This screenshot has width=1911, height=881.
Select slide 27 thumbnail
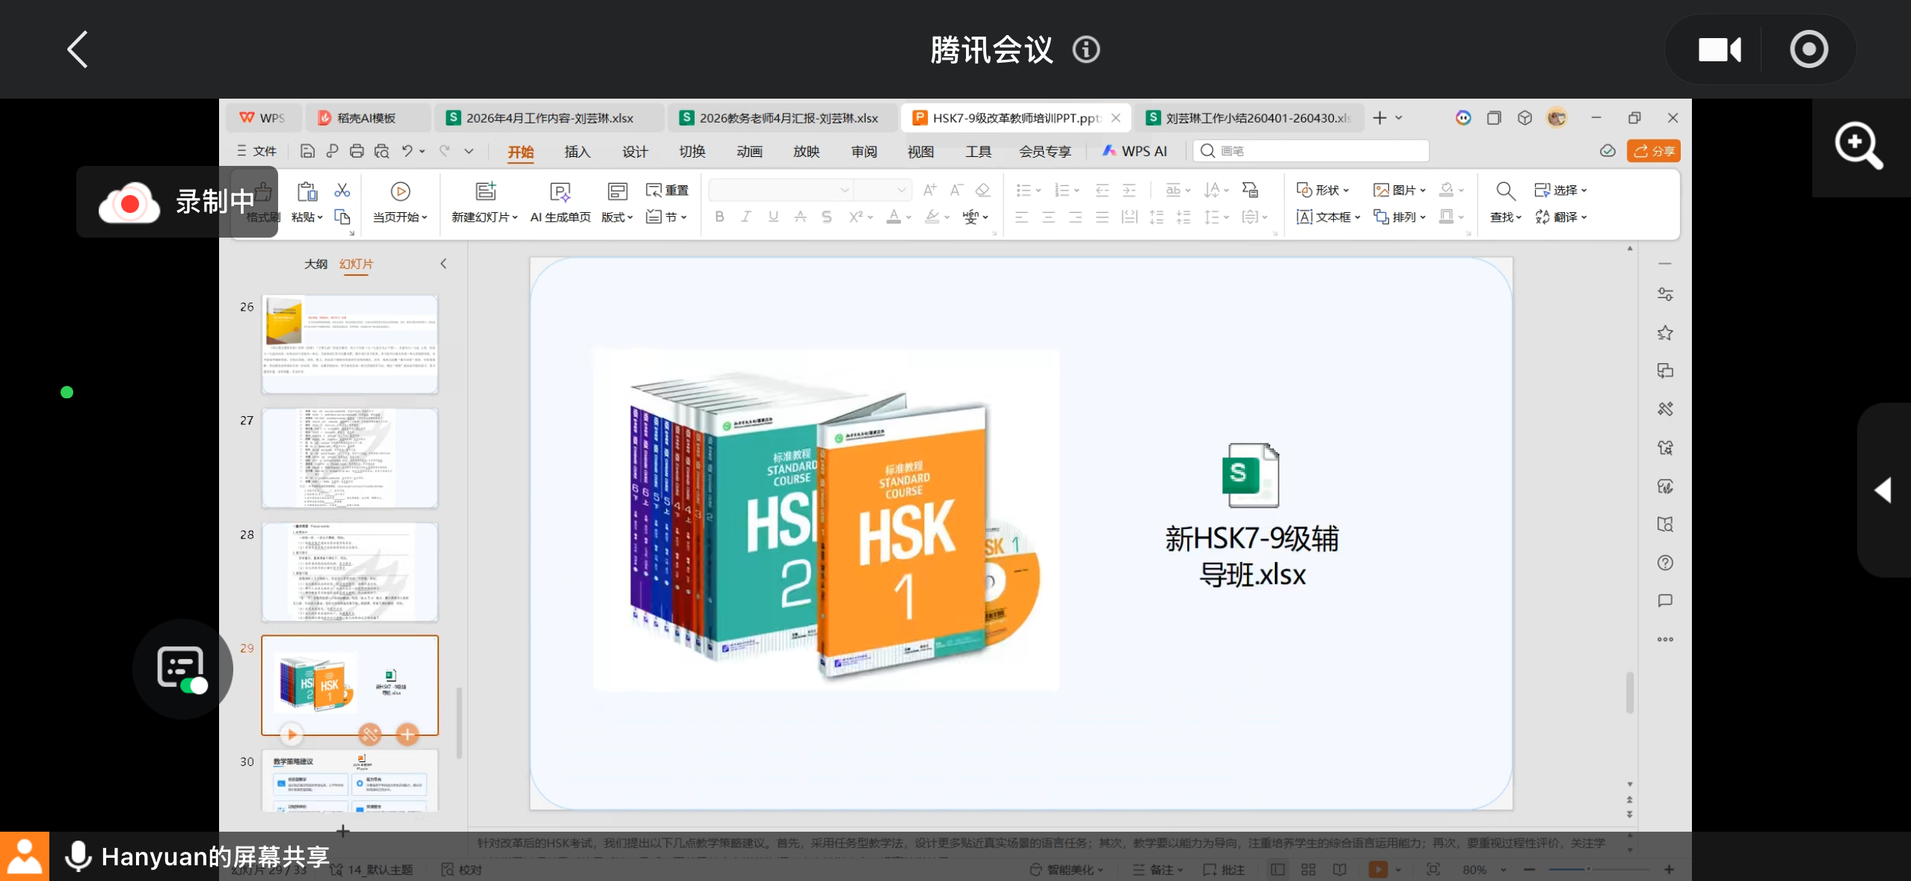tap(349, 458)
